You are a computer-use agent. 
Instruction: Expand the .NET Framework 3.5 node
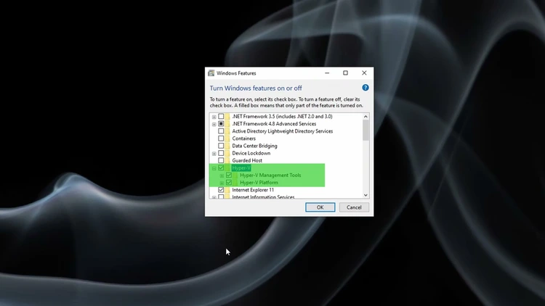point(214,117)
